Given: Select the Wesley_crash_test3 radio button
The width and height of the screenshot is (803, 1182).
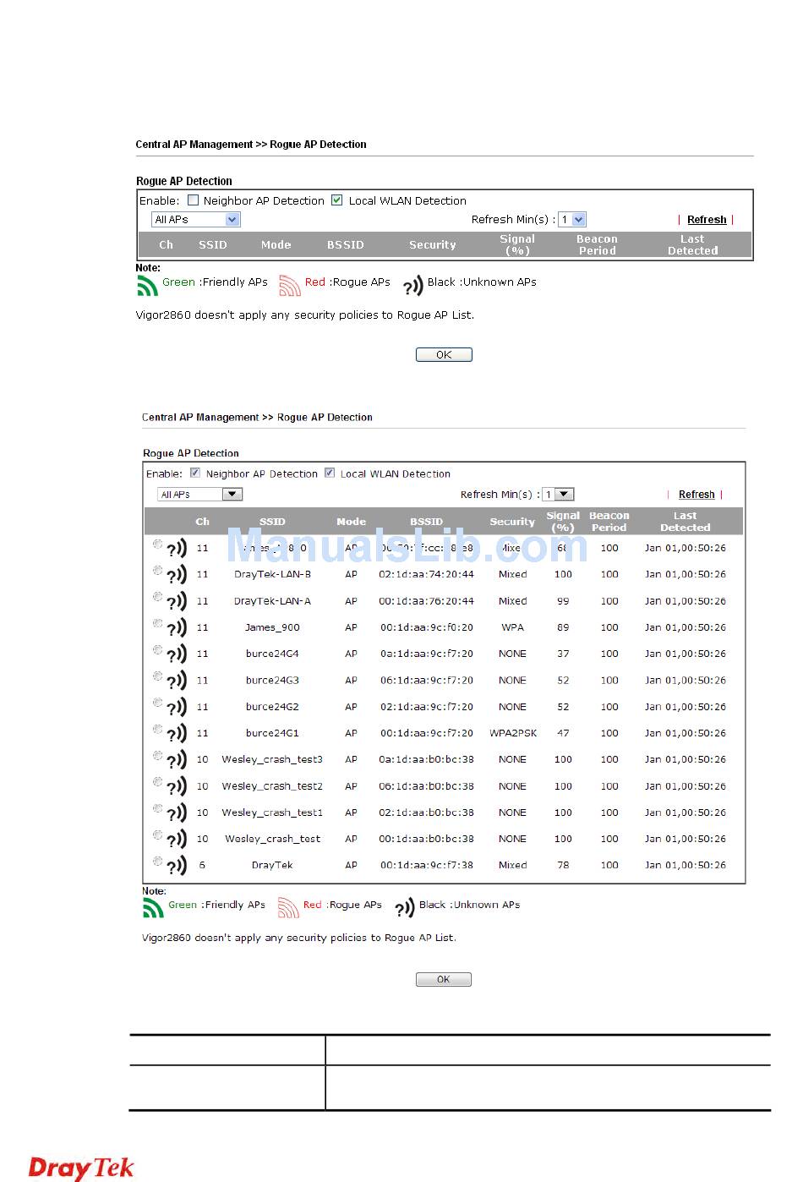Looking at the screenshot, I should [x=157, y=756].
